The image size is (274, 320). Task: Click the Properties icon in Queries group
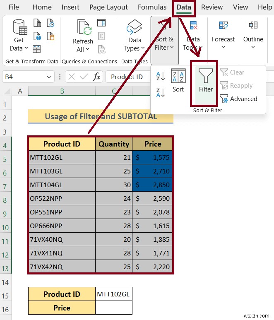coord(101,36)
